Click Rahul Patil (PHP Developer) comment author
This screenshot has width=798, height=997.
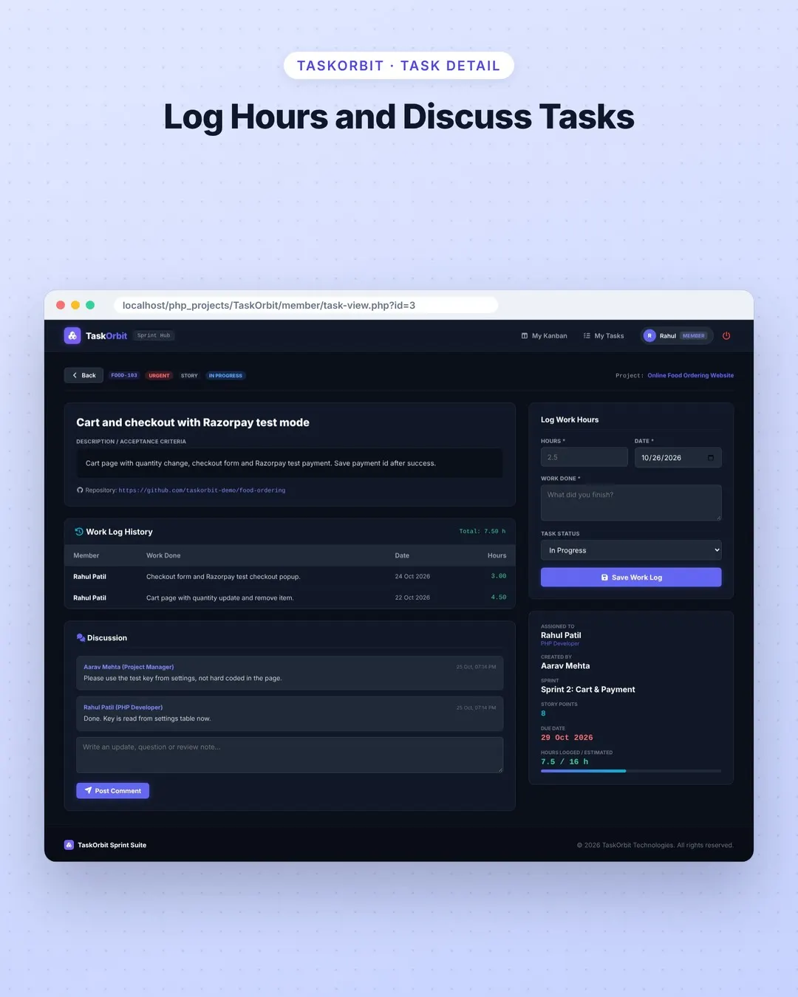(123, 708)
